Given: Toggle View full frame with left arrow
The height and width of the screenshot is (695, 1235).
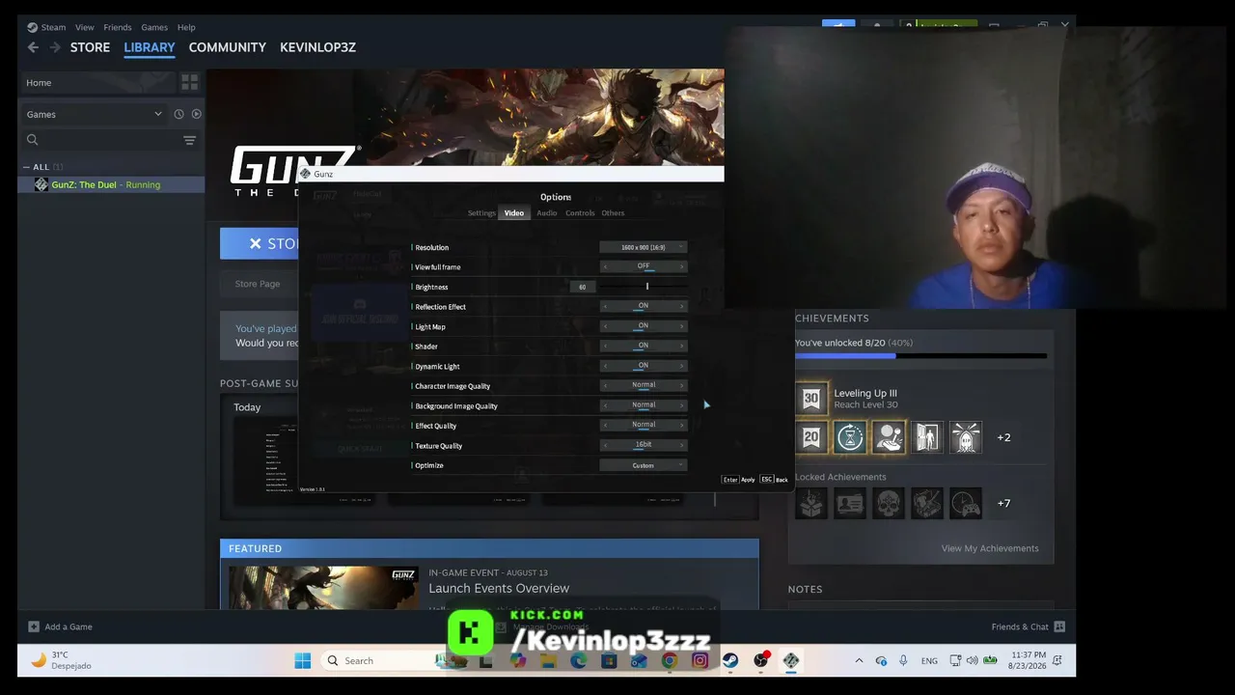Looking at the screenshot, I should (605, 267).
